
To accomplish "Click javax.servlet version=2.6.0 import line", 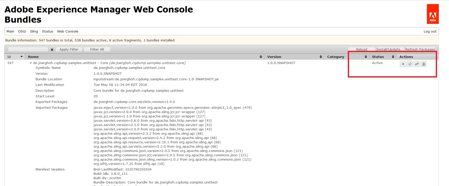I will tap(153, 120).
